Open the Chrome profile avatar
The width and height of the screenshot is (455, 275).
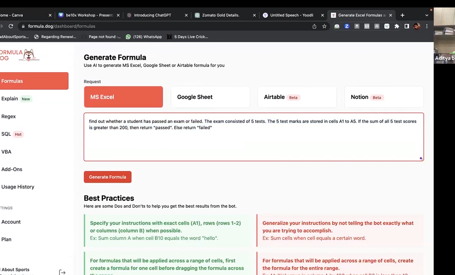[417, 26]
